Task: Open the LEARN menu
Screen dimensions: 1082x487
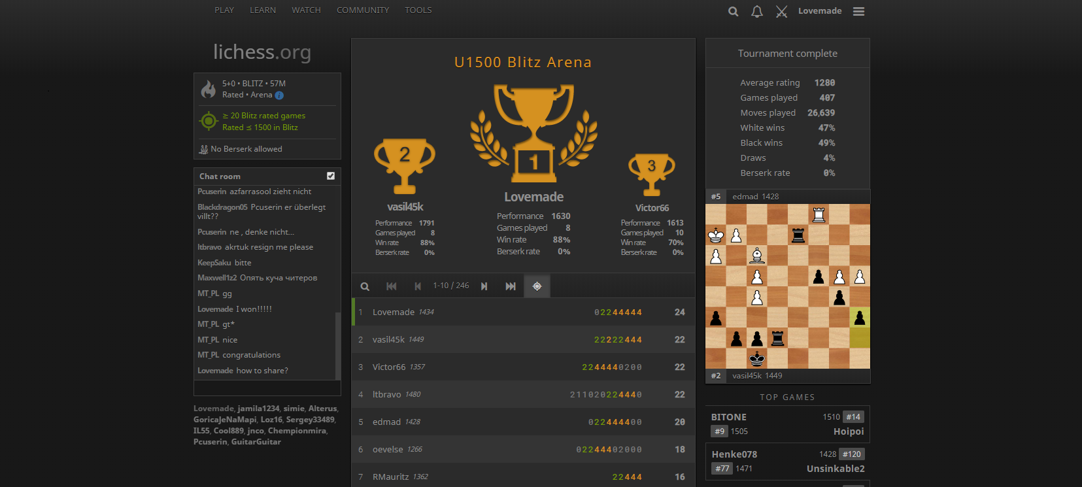Action: [263, 10]
